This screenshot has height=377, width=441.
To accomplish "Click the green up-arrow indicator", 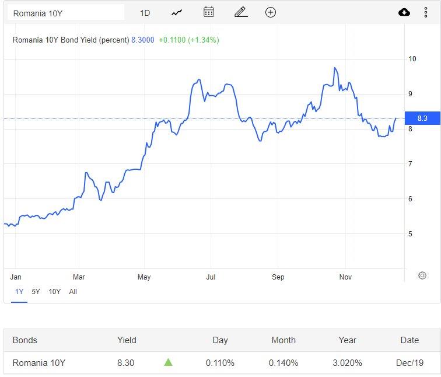I will click(x=168, y=362).
